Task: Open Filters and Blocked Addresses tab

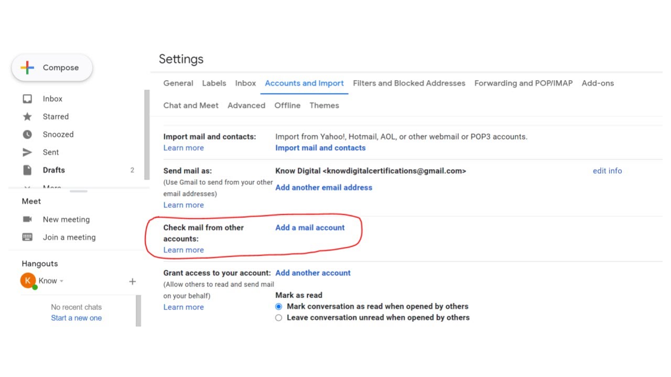Action: click(409, 83)
